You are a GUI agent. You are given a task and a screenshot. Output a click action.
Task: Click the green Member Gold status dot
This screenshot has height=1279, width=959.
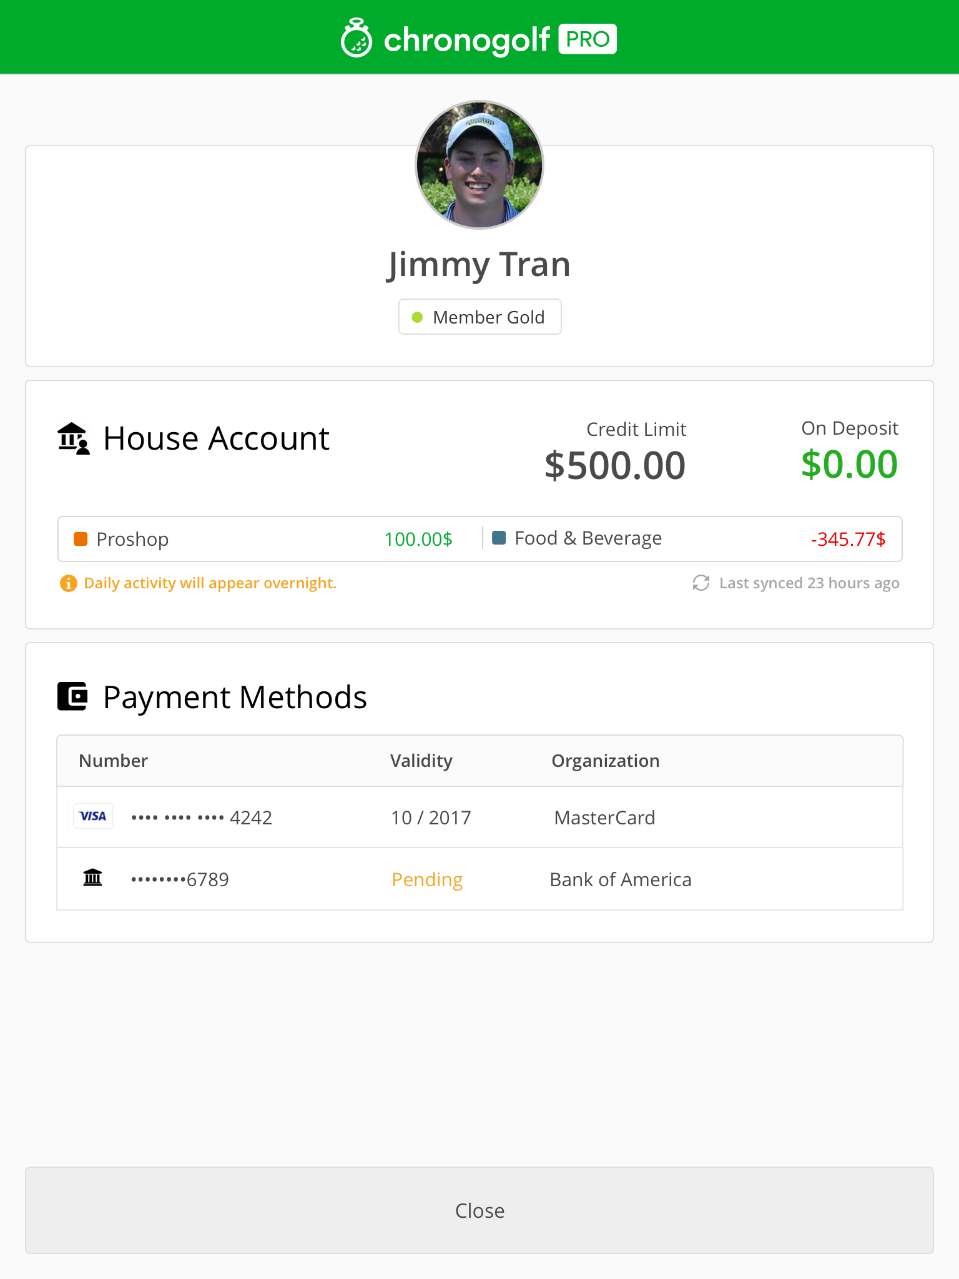(418, 317)
